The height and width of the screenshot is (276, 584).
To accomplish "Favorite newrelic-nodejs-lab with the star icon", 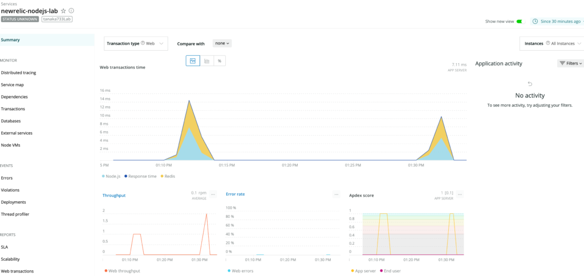I will coord(63,11).
